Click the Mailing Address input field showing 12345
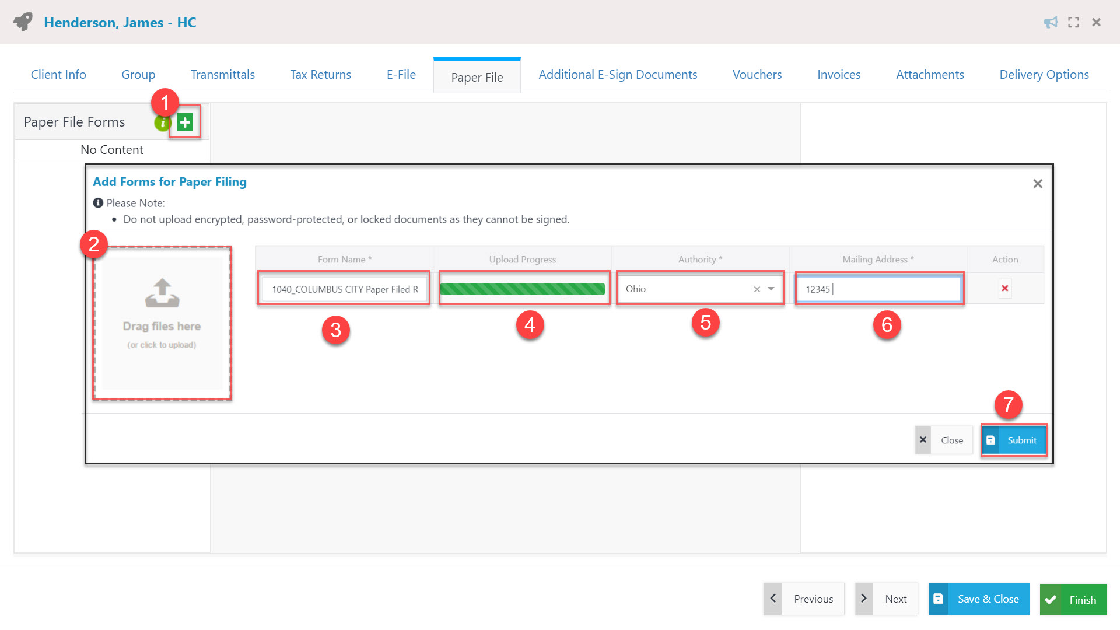1120x630 pixels. pyautogui.click(x=880, y=288)
